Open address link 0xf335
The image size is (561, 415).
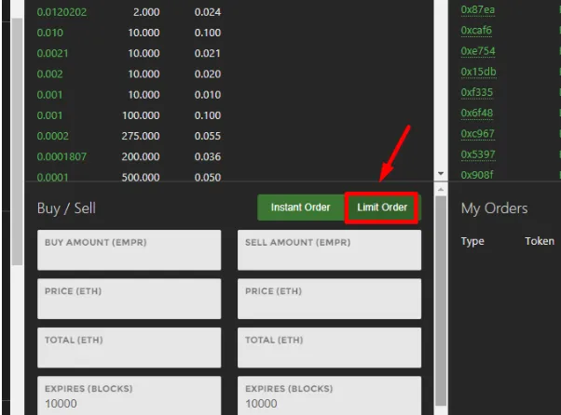coord(477,92)
